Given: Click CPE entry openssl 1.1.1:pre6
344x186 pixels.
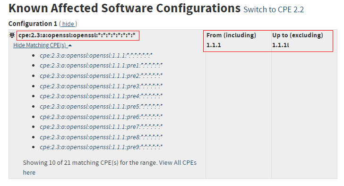Looking at the screenshot, I should click(x=101, y=117).
